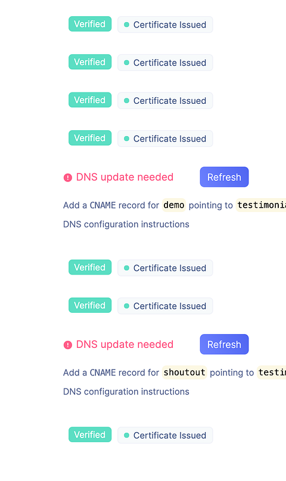Open DNS configuration instructions under the shoutout record
Screen dimensions: 286x481
click(x=126, y=391)
